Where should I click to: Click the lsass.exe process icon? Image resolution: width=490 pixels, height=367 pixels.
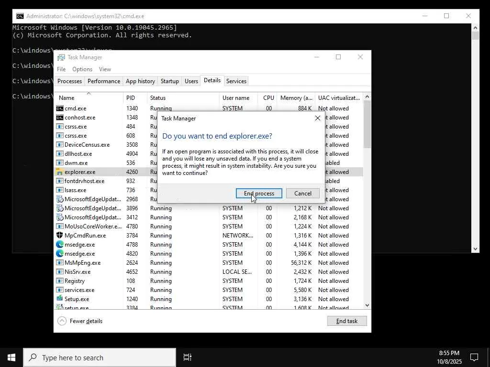[60, 190]
